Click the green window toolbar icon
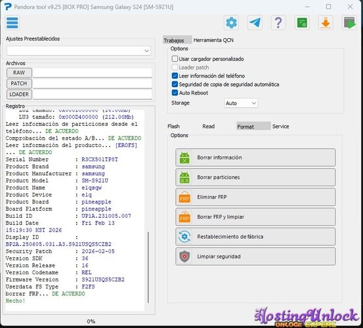The height and width of the screenshot is (328, 363). click(x=302, y=23)
